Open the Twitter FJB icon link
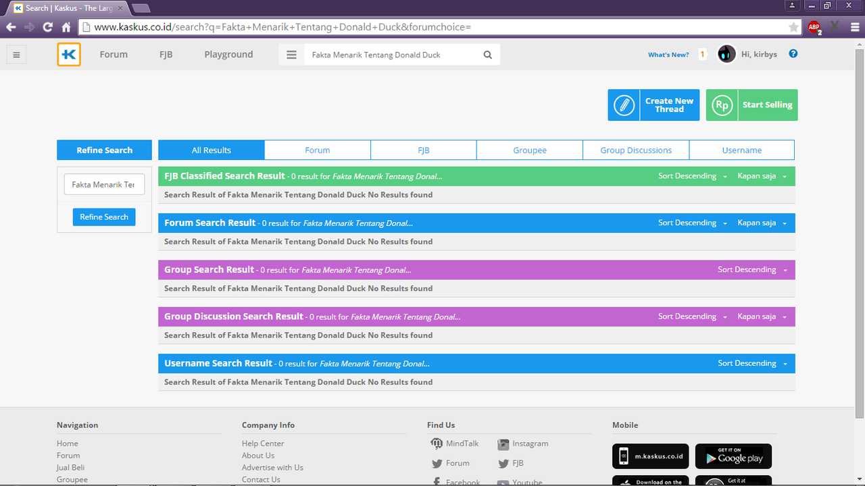 503,463
